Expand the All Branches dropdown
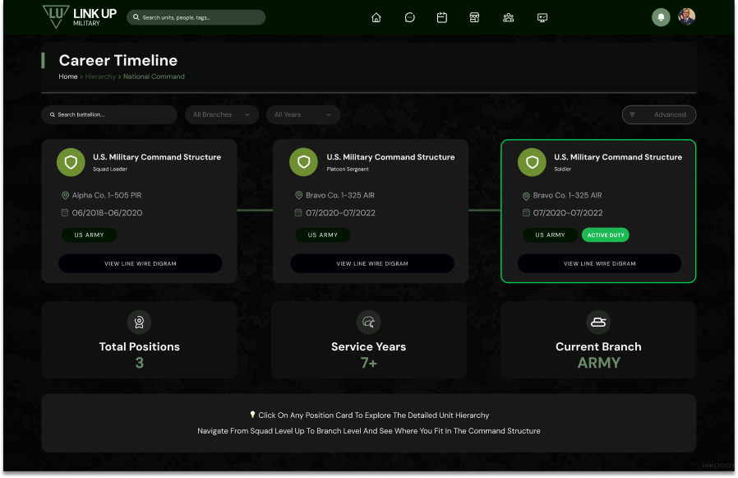The image size is (738, 478). (221, 115)
